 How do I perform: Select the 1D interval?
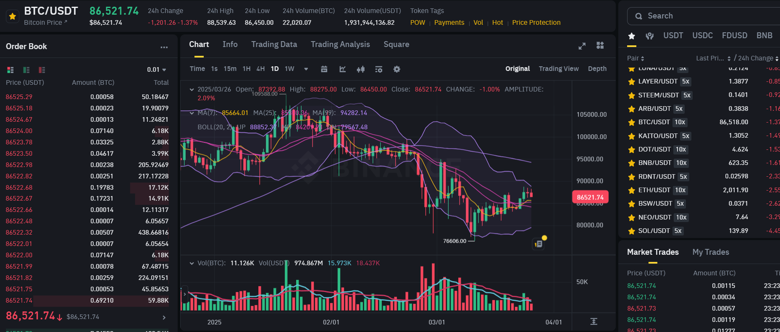click(x=275, y=69)
